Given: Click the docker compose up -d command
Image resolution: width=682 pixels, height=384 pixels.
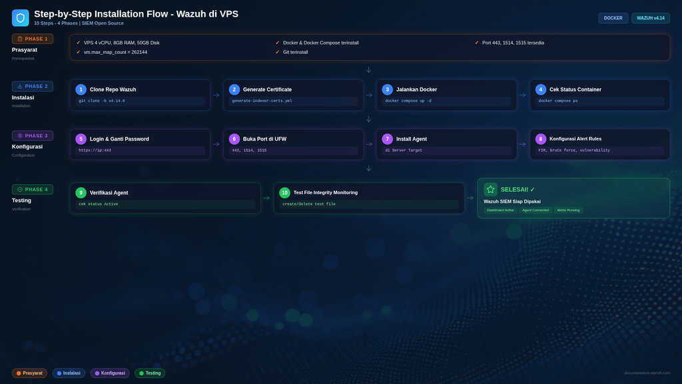Looking at the screenshot, I should (408, 101).
